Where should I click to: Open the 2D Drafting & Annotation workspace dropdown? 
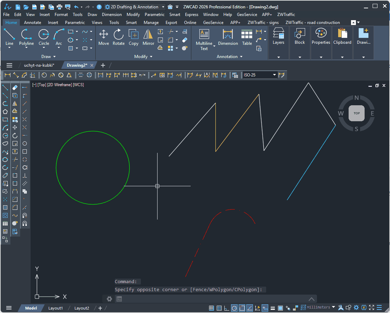tap(163, 7)
